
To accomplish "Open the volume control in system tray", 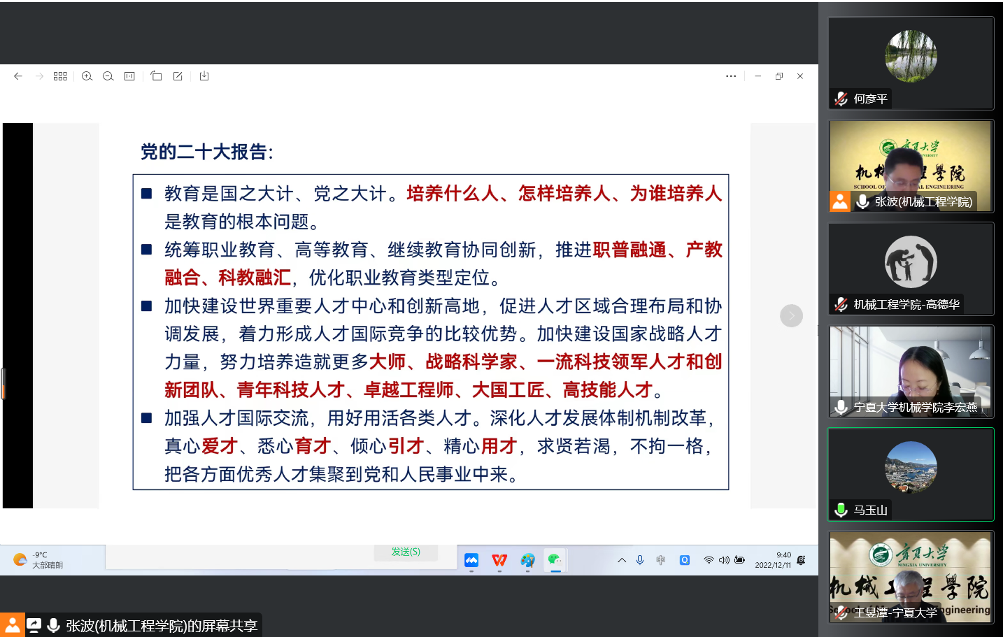I will coord(724,560).
